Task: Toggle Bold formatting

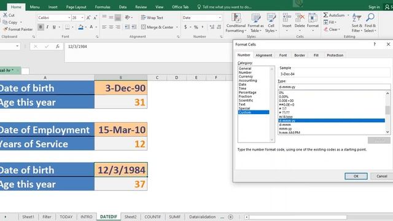Action: 41,27
